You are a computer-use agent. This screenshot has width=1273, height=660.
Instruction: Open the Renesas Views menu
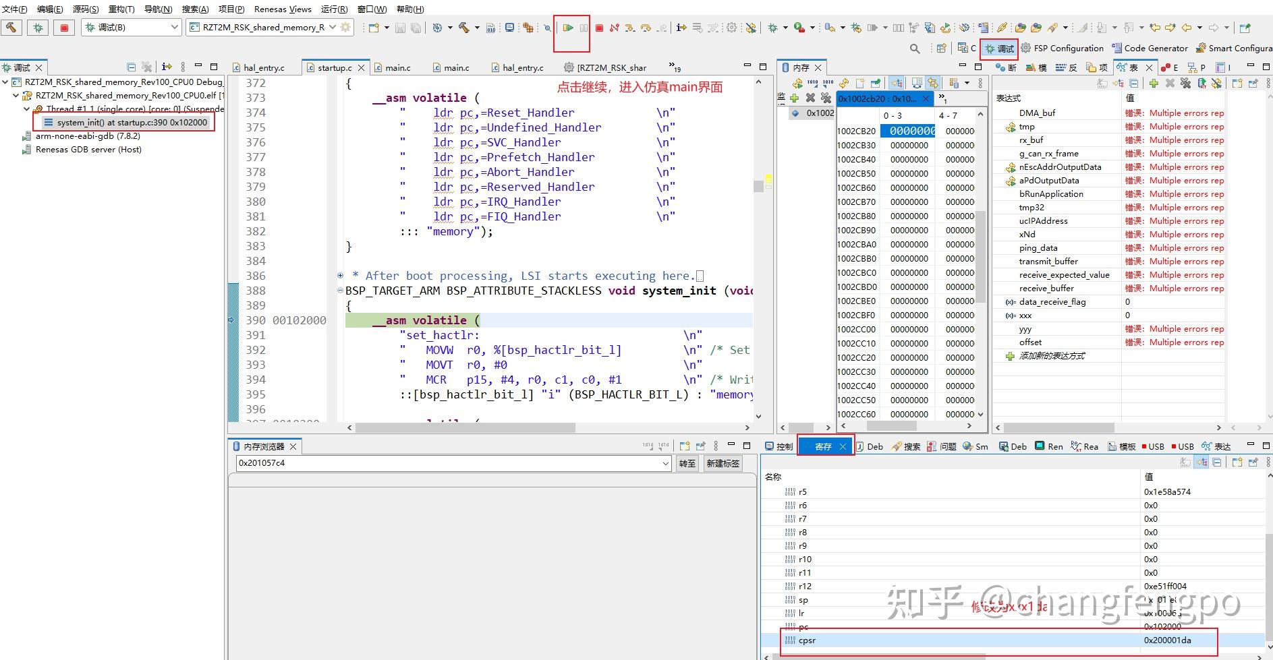(x=283, y=9)
